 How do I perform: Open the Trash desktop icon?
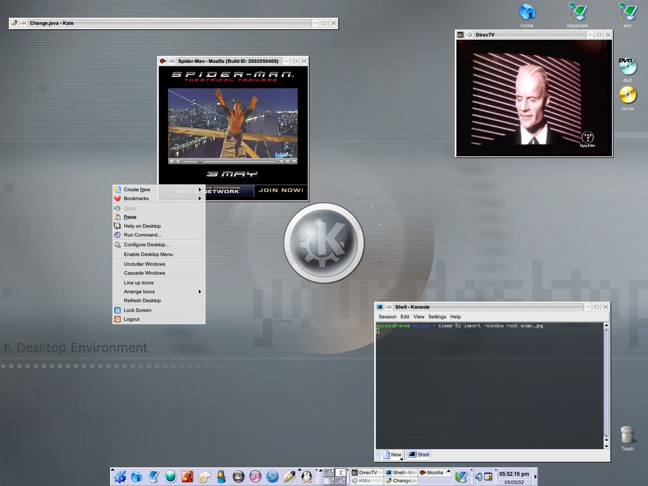[627, 438]
